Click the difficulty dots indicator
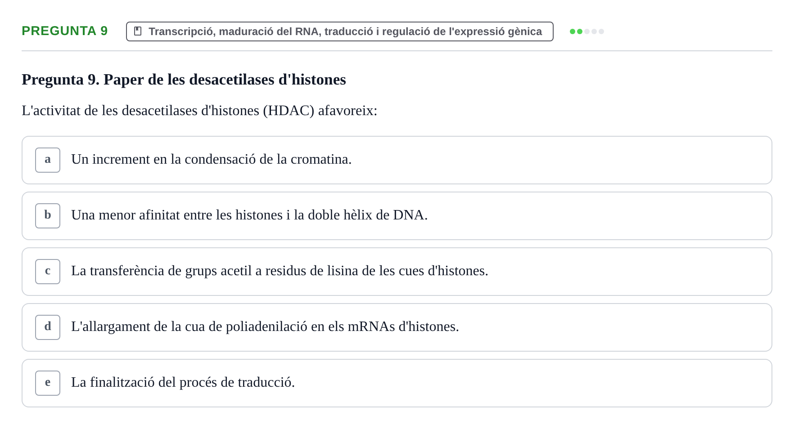794x429 pixels. point(586,31)
